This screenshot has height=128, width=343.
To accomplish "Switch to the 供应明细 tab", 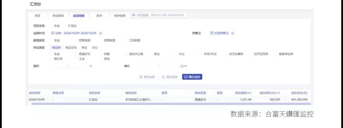I will tap(58, 15).
